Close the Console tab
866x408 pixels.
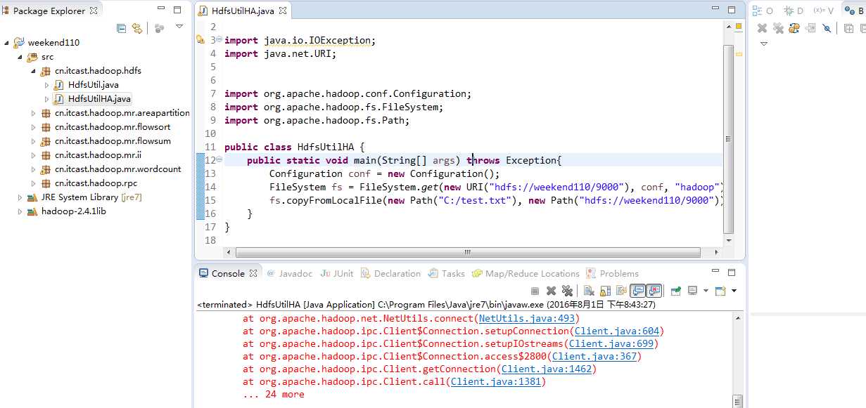tap(254, 273)
